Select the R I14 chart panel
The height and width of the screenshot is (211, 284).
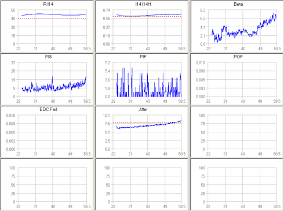pos(47,27)
